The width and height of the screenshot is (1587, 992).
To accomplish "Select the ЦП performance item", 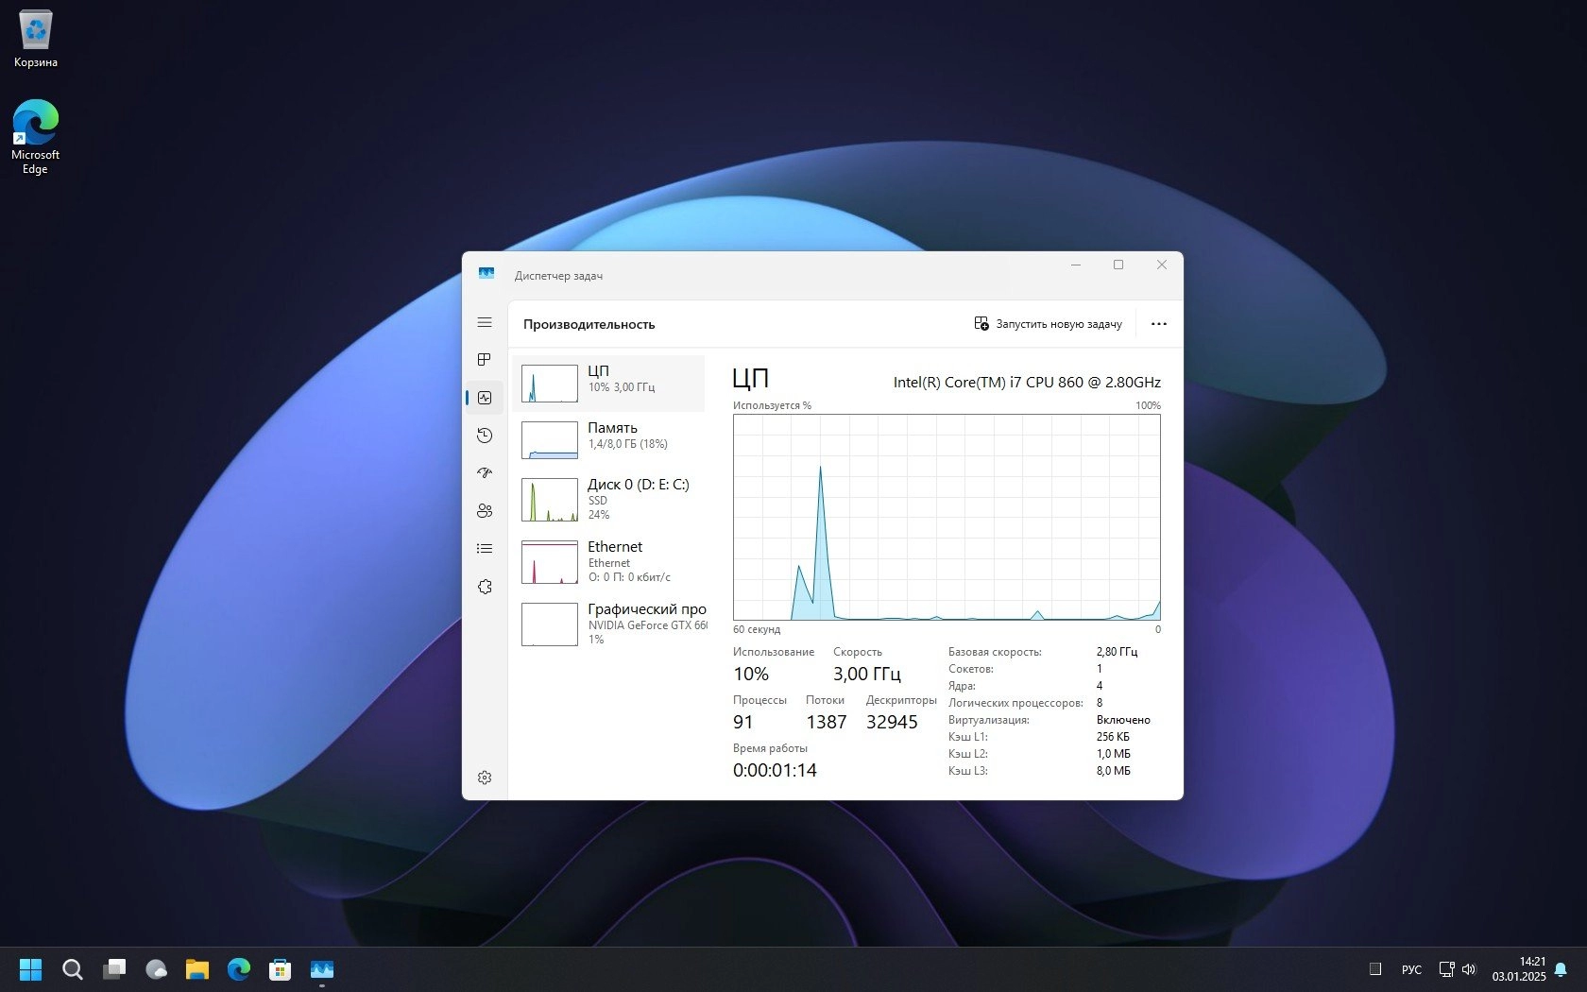I will tap(609, 383).
